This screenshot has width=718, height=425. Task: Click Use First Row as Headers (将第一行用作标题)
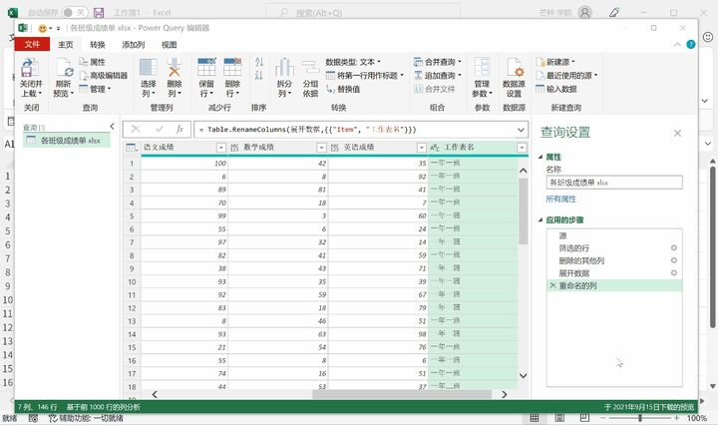(x=365, y=75)
